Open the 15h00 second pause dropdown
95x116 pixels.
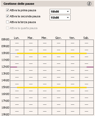[60, 18]
